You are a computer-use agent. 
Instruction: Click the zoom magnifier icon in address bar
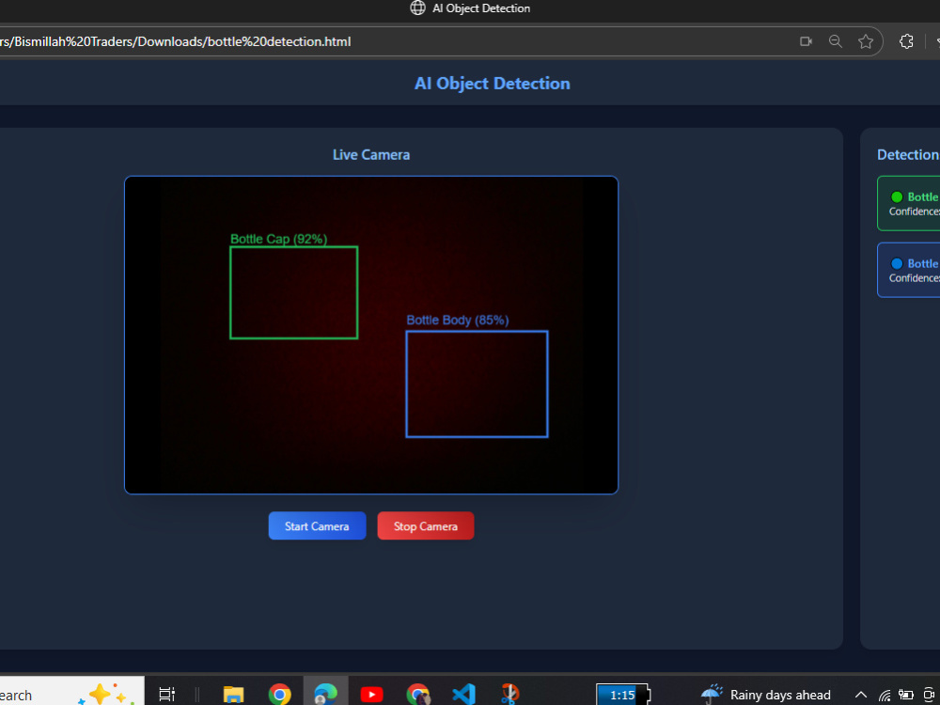pos(835,41)
